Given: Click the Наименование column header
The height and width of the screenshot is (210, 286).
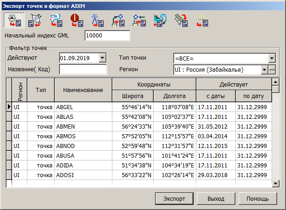Looking at the screenshot, I should (x=83, y=90).
